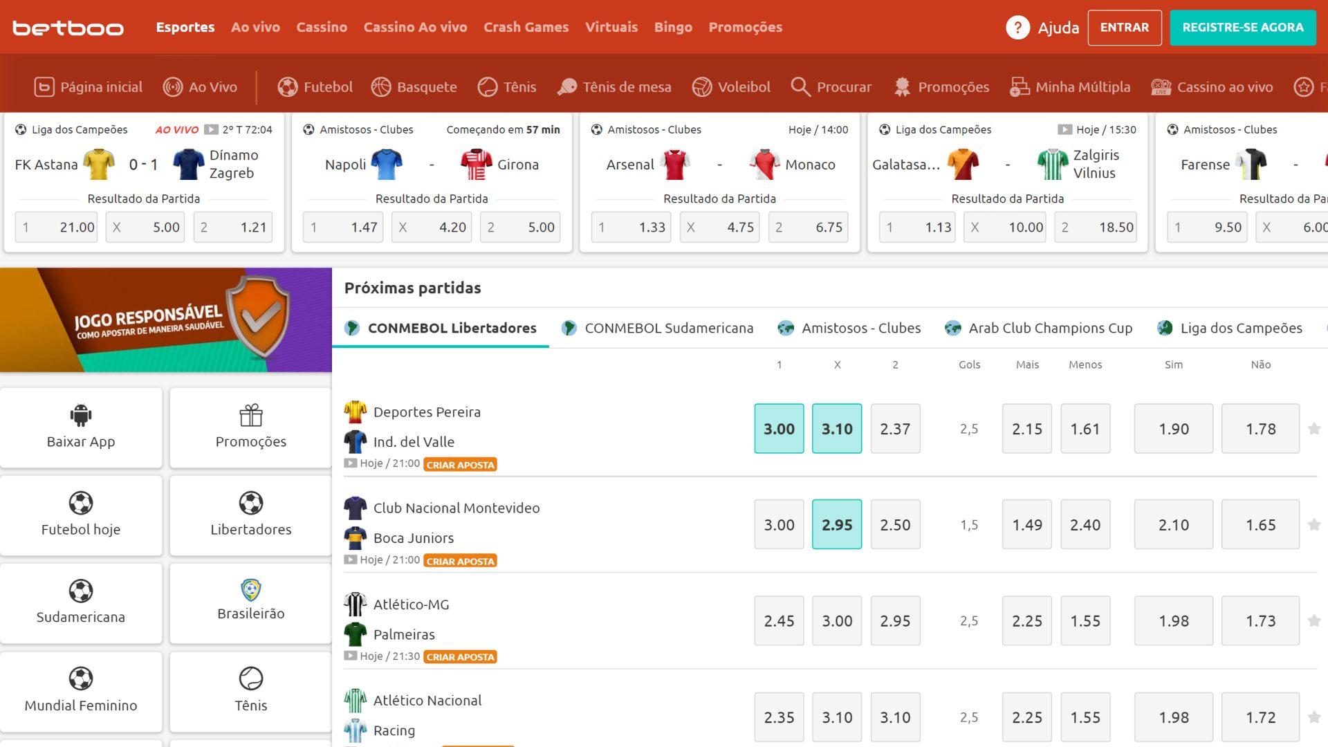Click the Procurar magnifier icon

coord(800,87)
